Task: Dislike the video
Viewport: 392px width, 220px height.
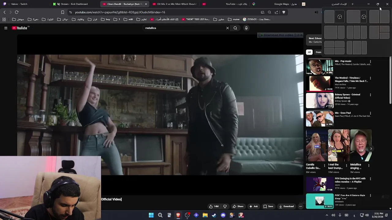Action: (x=225, y=207)
